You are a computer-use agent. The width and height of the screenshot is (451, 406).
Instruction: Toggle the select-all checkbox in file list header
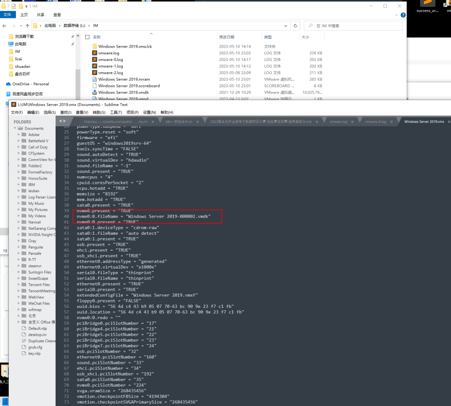click(87, 37)
